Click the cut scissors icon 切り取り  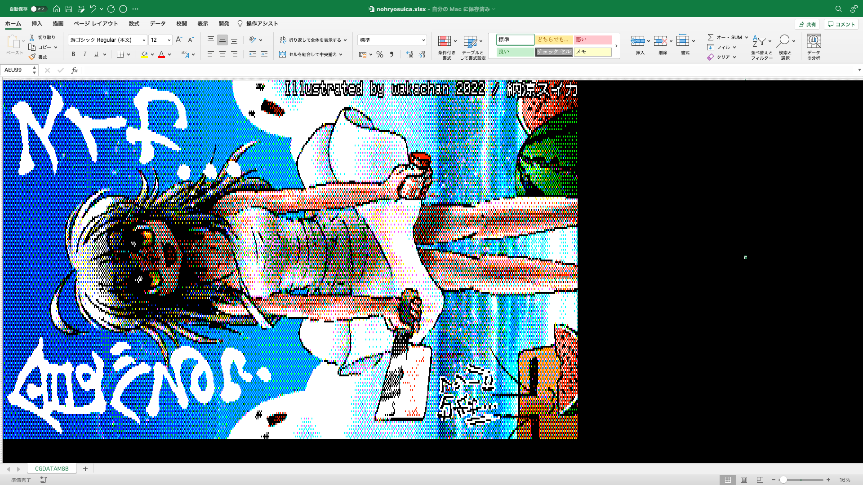[32, 37]
